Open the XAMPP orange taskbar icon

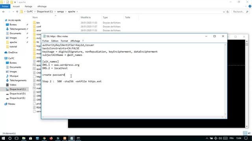tap(65, 138)
